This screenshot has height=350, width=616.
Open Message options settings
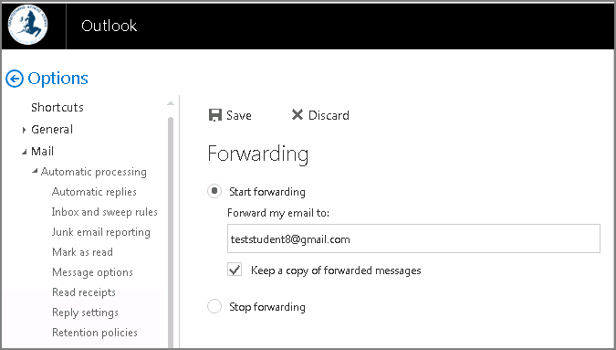(92, 272)
